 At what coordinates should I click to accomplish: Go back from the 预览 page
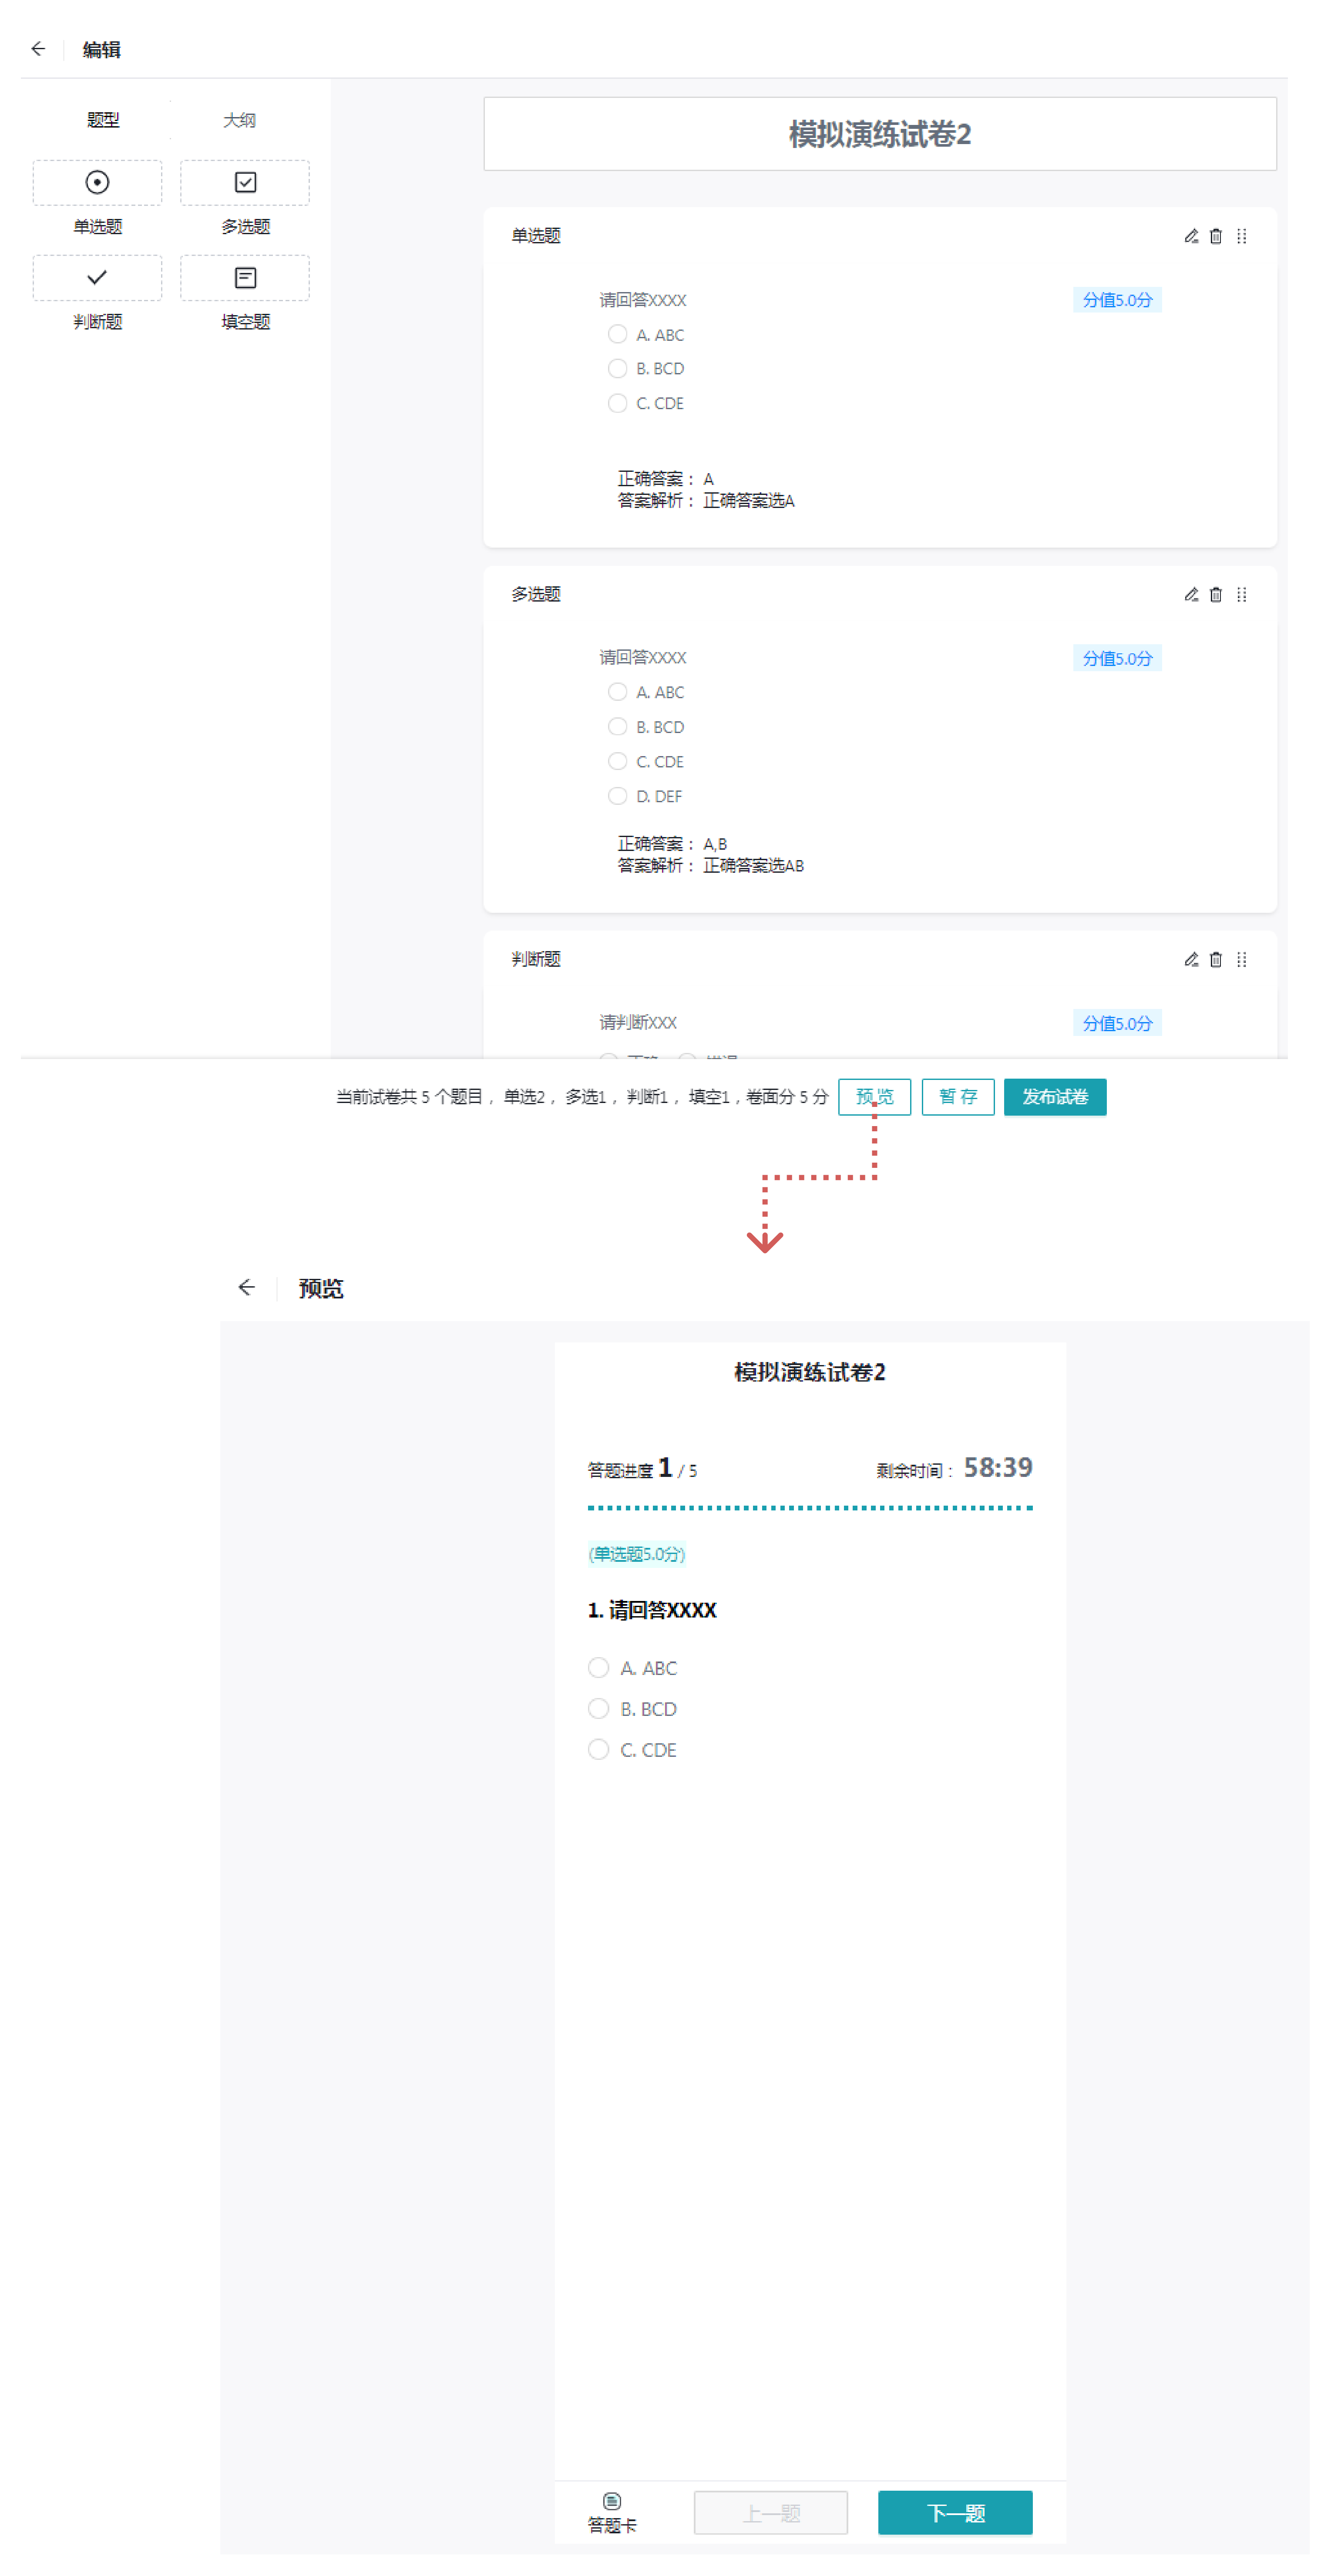(x=246, y=1288)
